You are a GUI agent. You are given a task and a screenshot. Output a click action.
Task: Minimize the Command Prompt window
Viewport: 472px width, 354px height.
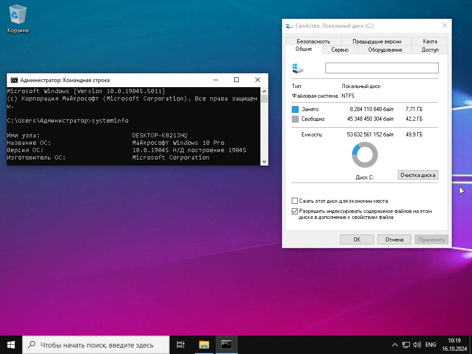coord(216,80)
